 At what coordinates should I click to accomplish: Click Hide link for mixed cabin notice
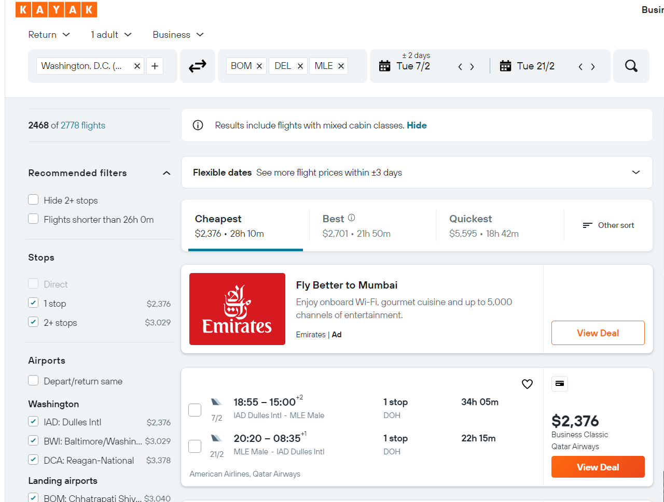click(417, 125)
